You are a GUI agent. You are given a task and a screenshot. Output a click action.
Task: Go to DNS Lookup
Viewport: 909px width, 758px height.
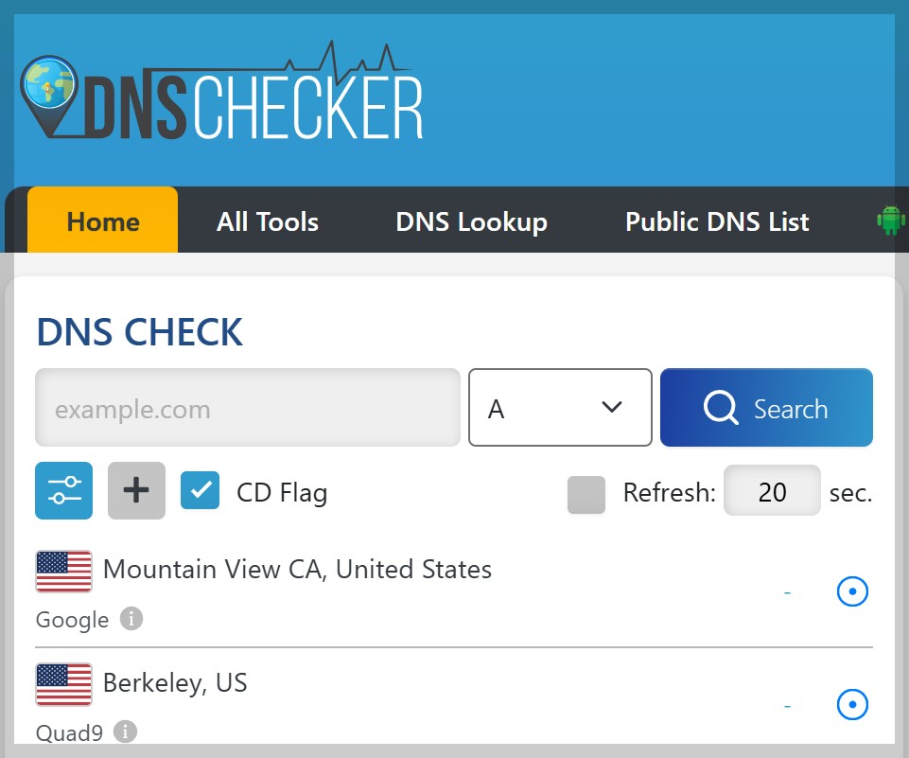[471, 222]
